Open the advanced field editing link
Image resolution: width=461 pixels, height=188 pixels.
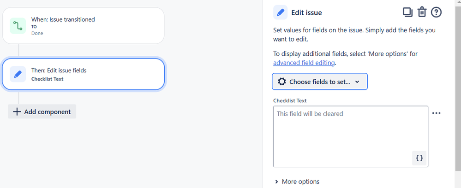[304, 63]
